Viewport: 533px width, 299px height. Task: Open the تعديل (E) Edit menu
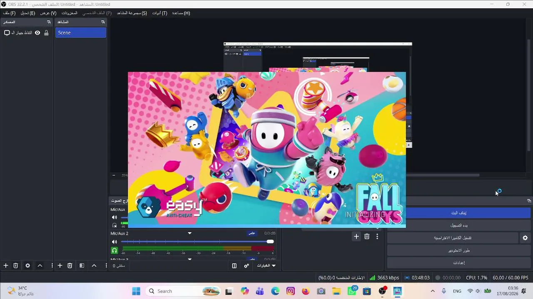point(28,13)
